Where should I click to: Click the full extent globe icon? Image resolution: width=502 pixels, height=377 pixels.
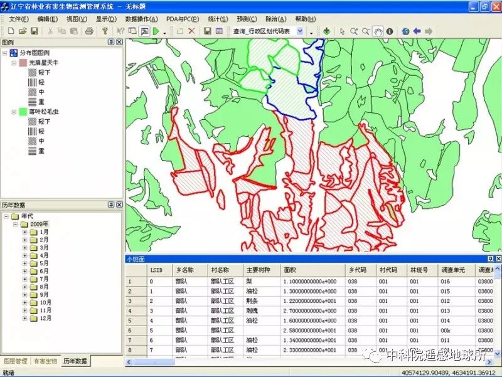click(405, 31)
